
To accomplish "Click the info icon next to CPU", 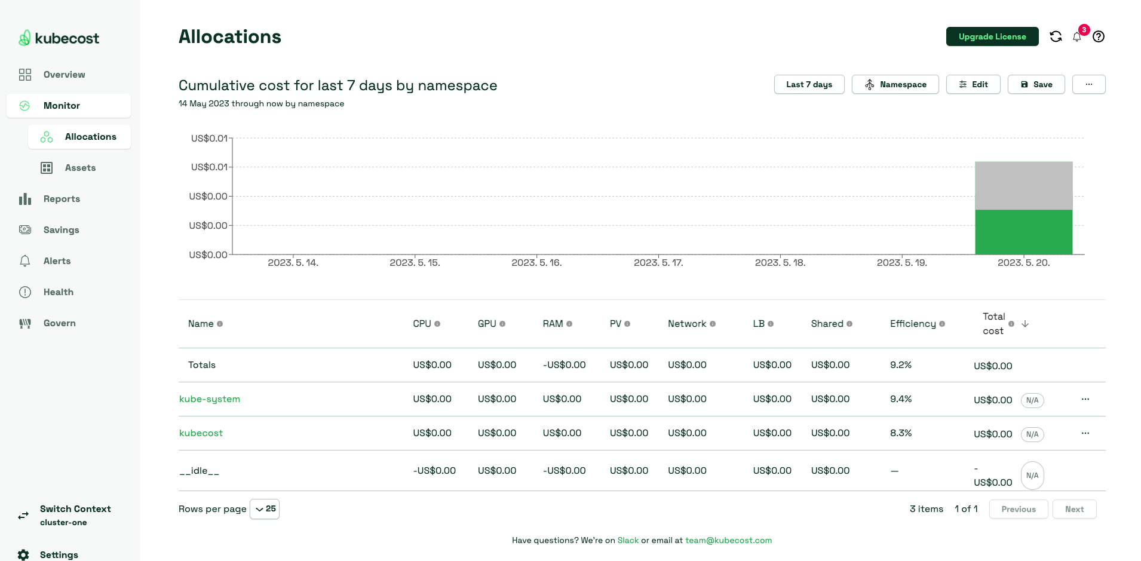I will click(437, 324).
